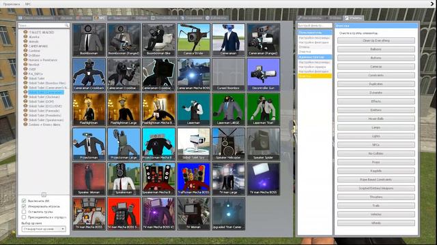437x245 pixels.
Task: Open the weapon selection dropdown
Action: pos(44,229)
